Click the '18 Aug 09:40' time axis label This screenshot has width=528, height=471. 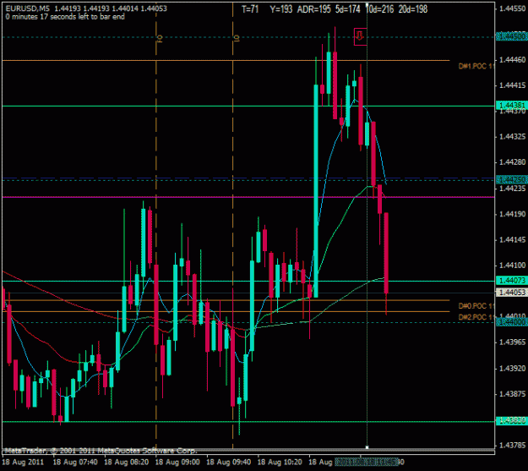(x=229, y=462)
